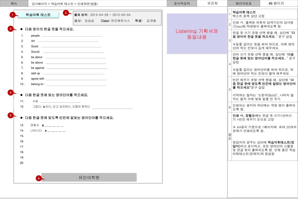Click the word 나타나다 in question 14
Viewport: 298px width, 207px height.
click(x=36, y=131)
